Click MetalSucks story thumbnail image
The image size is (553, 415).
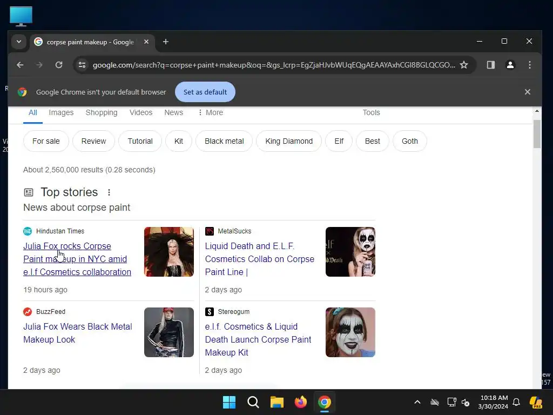point(350,252)
